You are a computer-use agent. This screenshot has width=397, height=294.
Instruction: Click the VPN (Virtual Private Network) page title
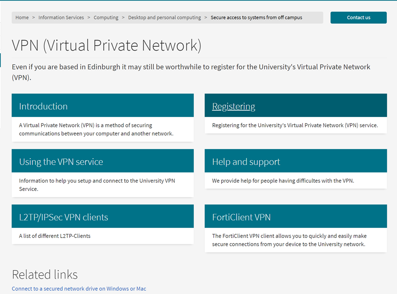point(106,45)
